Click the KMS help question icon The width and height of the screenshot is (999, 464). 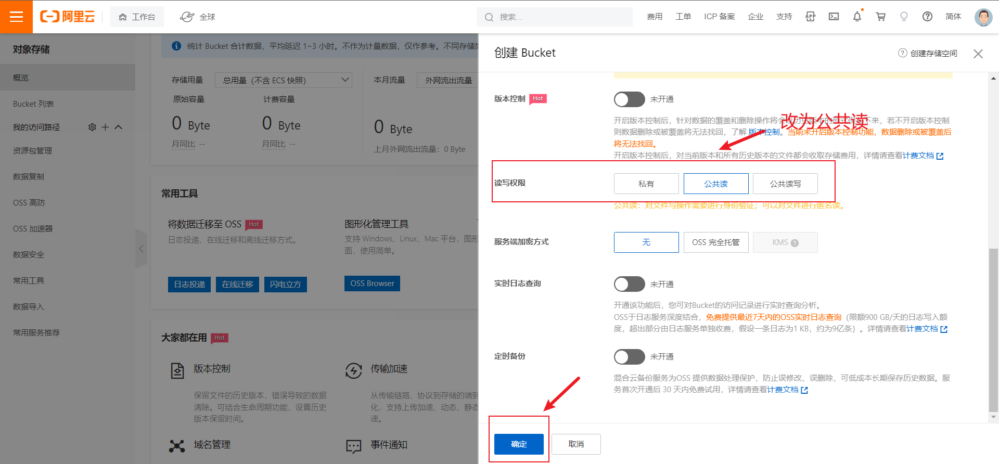[795, 243]
